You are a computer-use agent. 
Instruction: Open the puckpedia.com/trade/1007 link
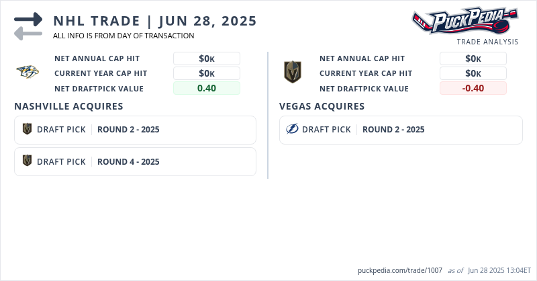(x=400, y=270)
